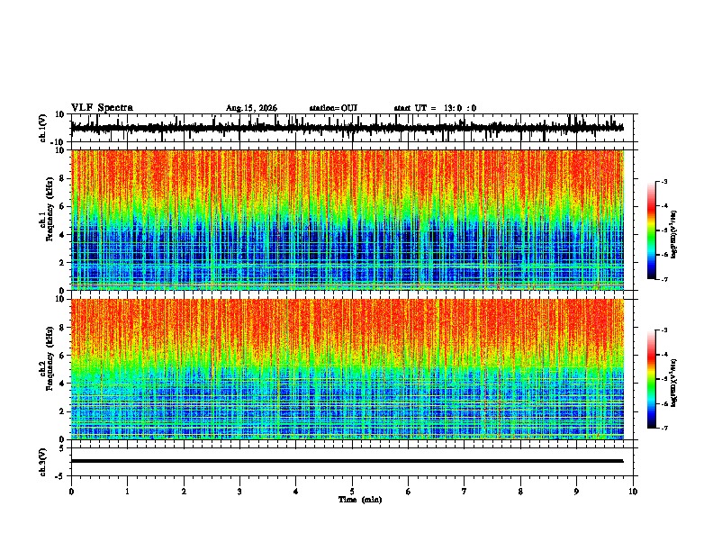Image resolution: width=713 pixels, height=551 pixels.
Task: Click the "-7" tick on ch.1 color bar
Action: tap(663, 279)
